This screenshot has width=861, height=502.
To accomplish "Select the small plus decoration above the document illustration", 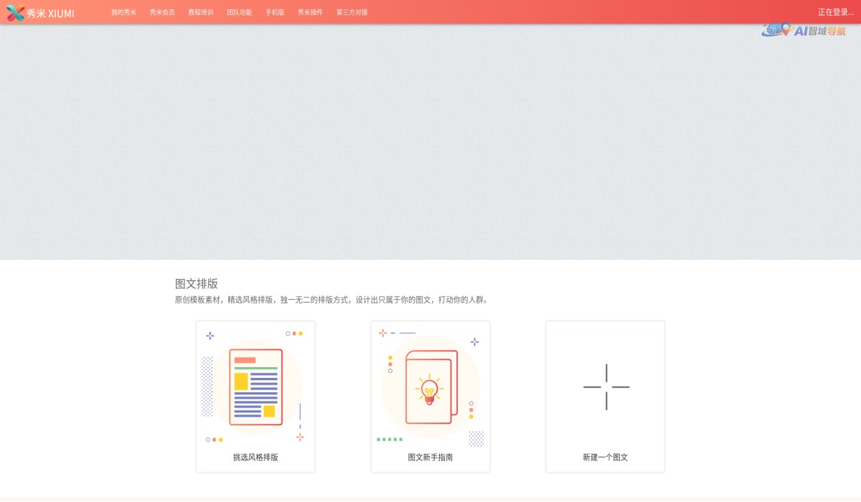I will (x=210, y=334).
